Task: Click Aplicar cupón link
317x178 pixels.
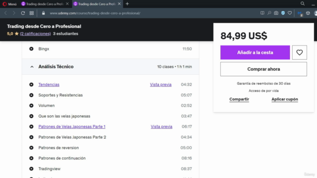Action: [284, 99]
